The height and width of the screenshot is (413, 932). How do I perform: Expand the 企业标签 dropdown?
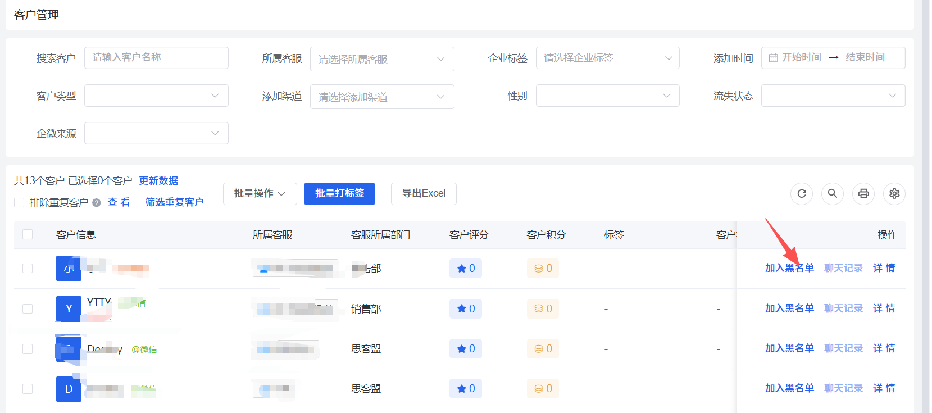coord(608,58)
